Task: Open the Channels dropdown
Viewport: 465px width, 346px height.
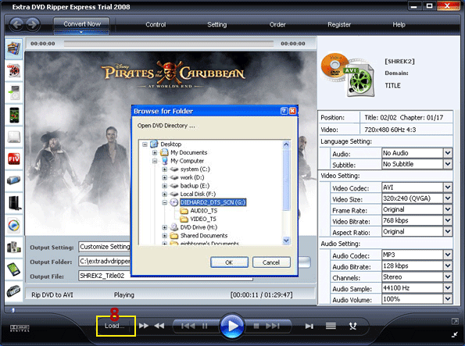Action: point(448,276)
